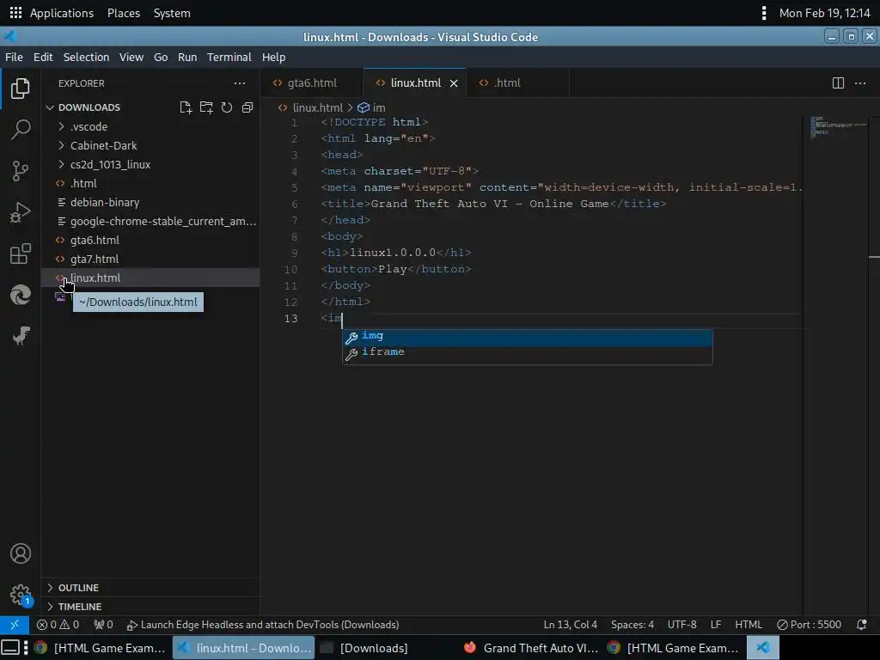The width and height of the screenshot is (880, 660).
Task: Open the Places menu in top panel
Action: (x=124, y=12)
